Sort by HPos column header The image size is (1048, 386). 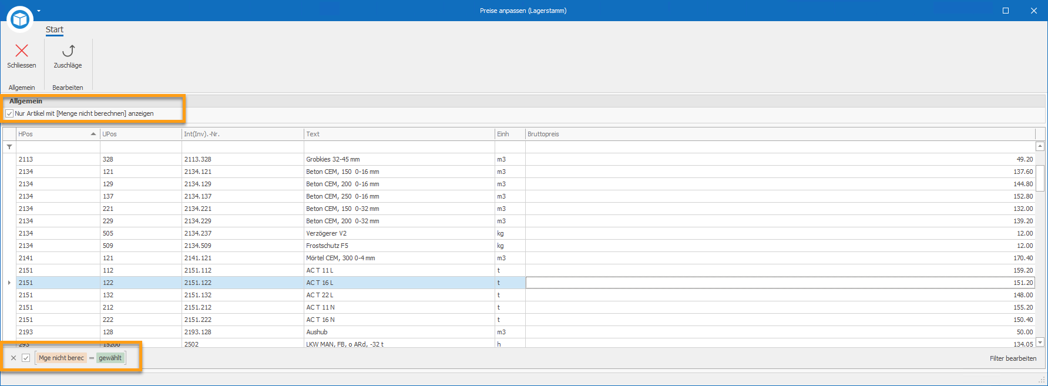pyautogui.click(x=58, y=134)
